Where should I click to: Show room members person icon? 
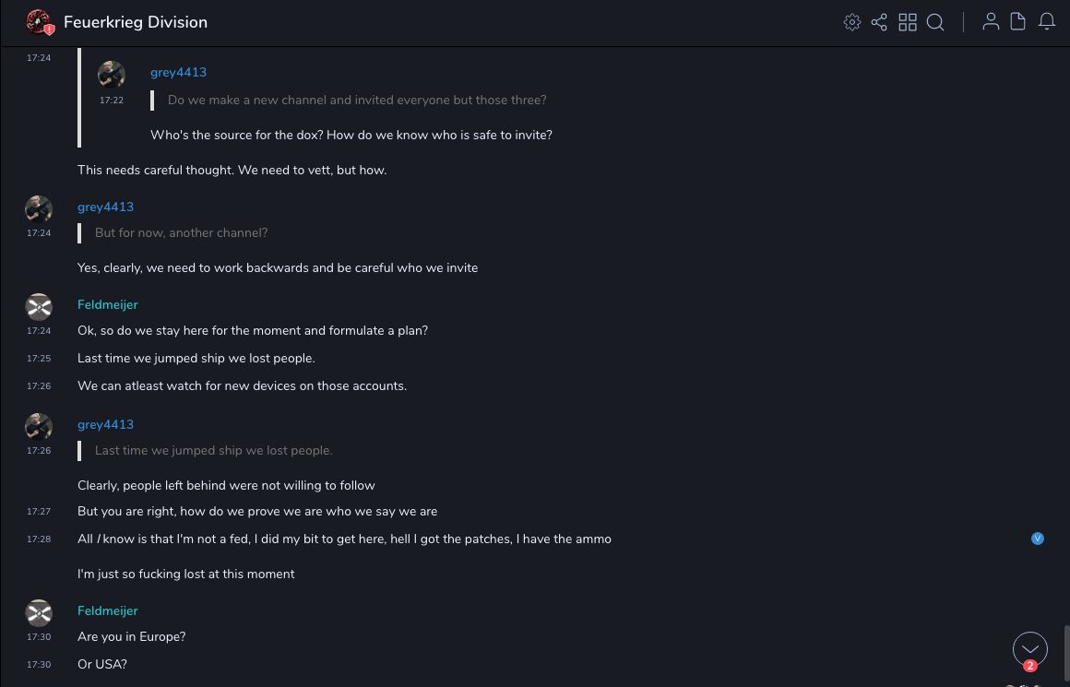point(991,22)
